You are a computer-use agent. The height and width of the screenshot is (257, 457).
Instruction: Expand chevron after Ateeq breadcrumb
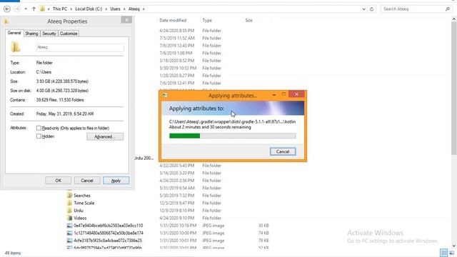click(x=144, y=9)
